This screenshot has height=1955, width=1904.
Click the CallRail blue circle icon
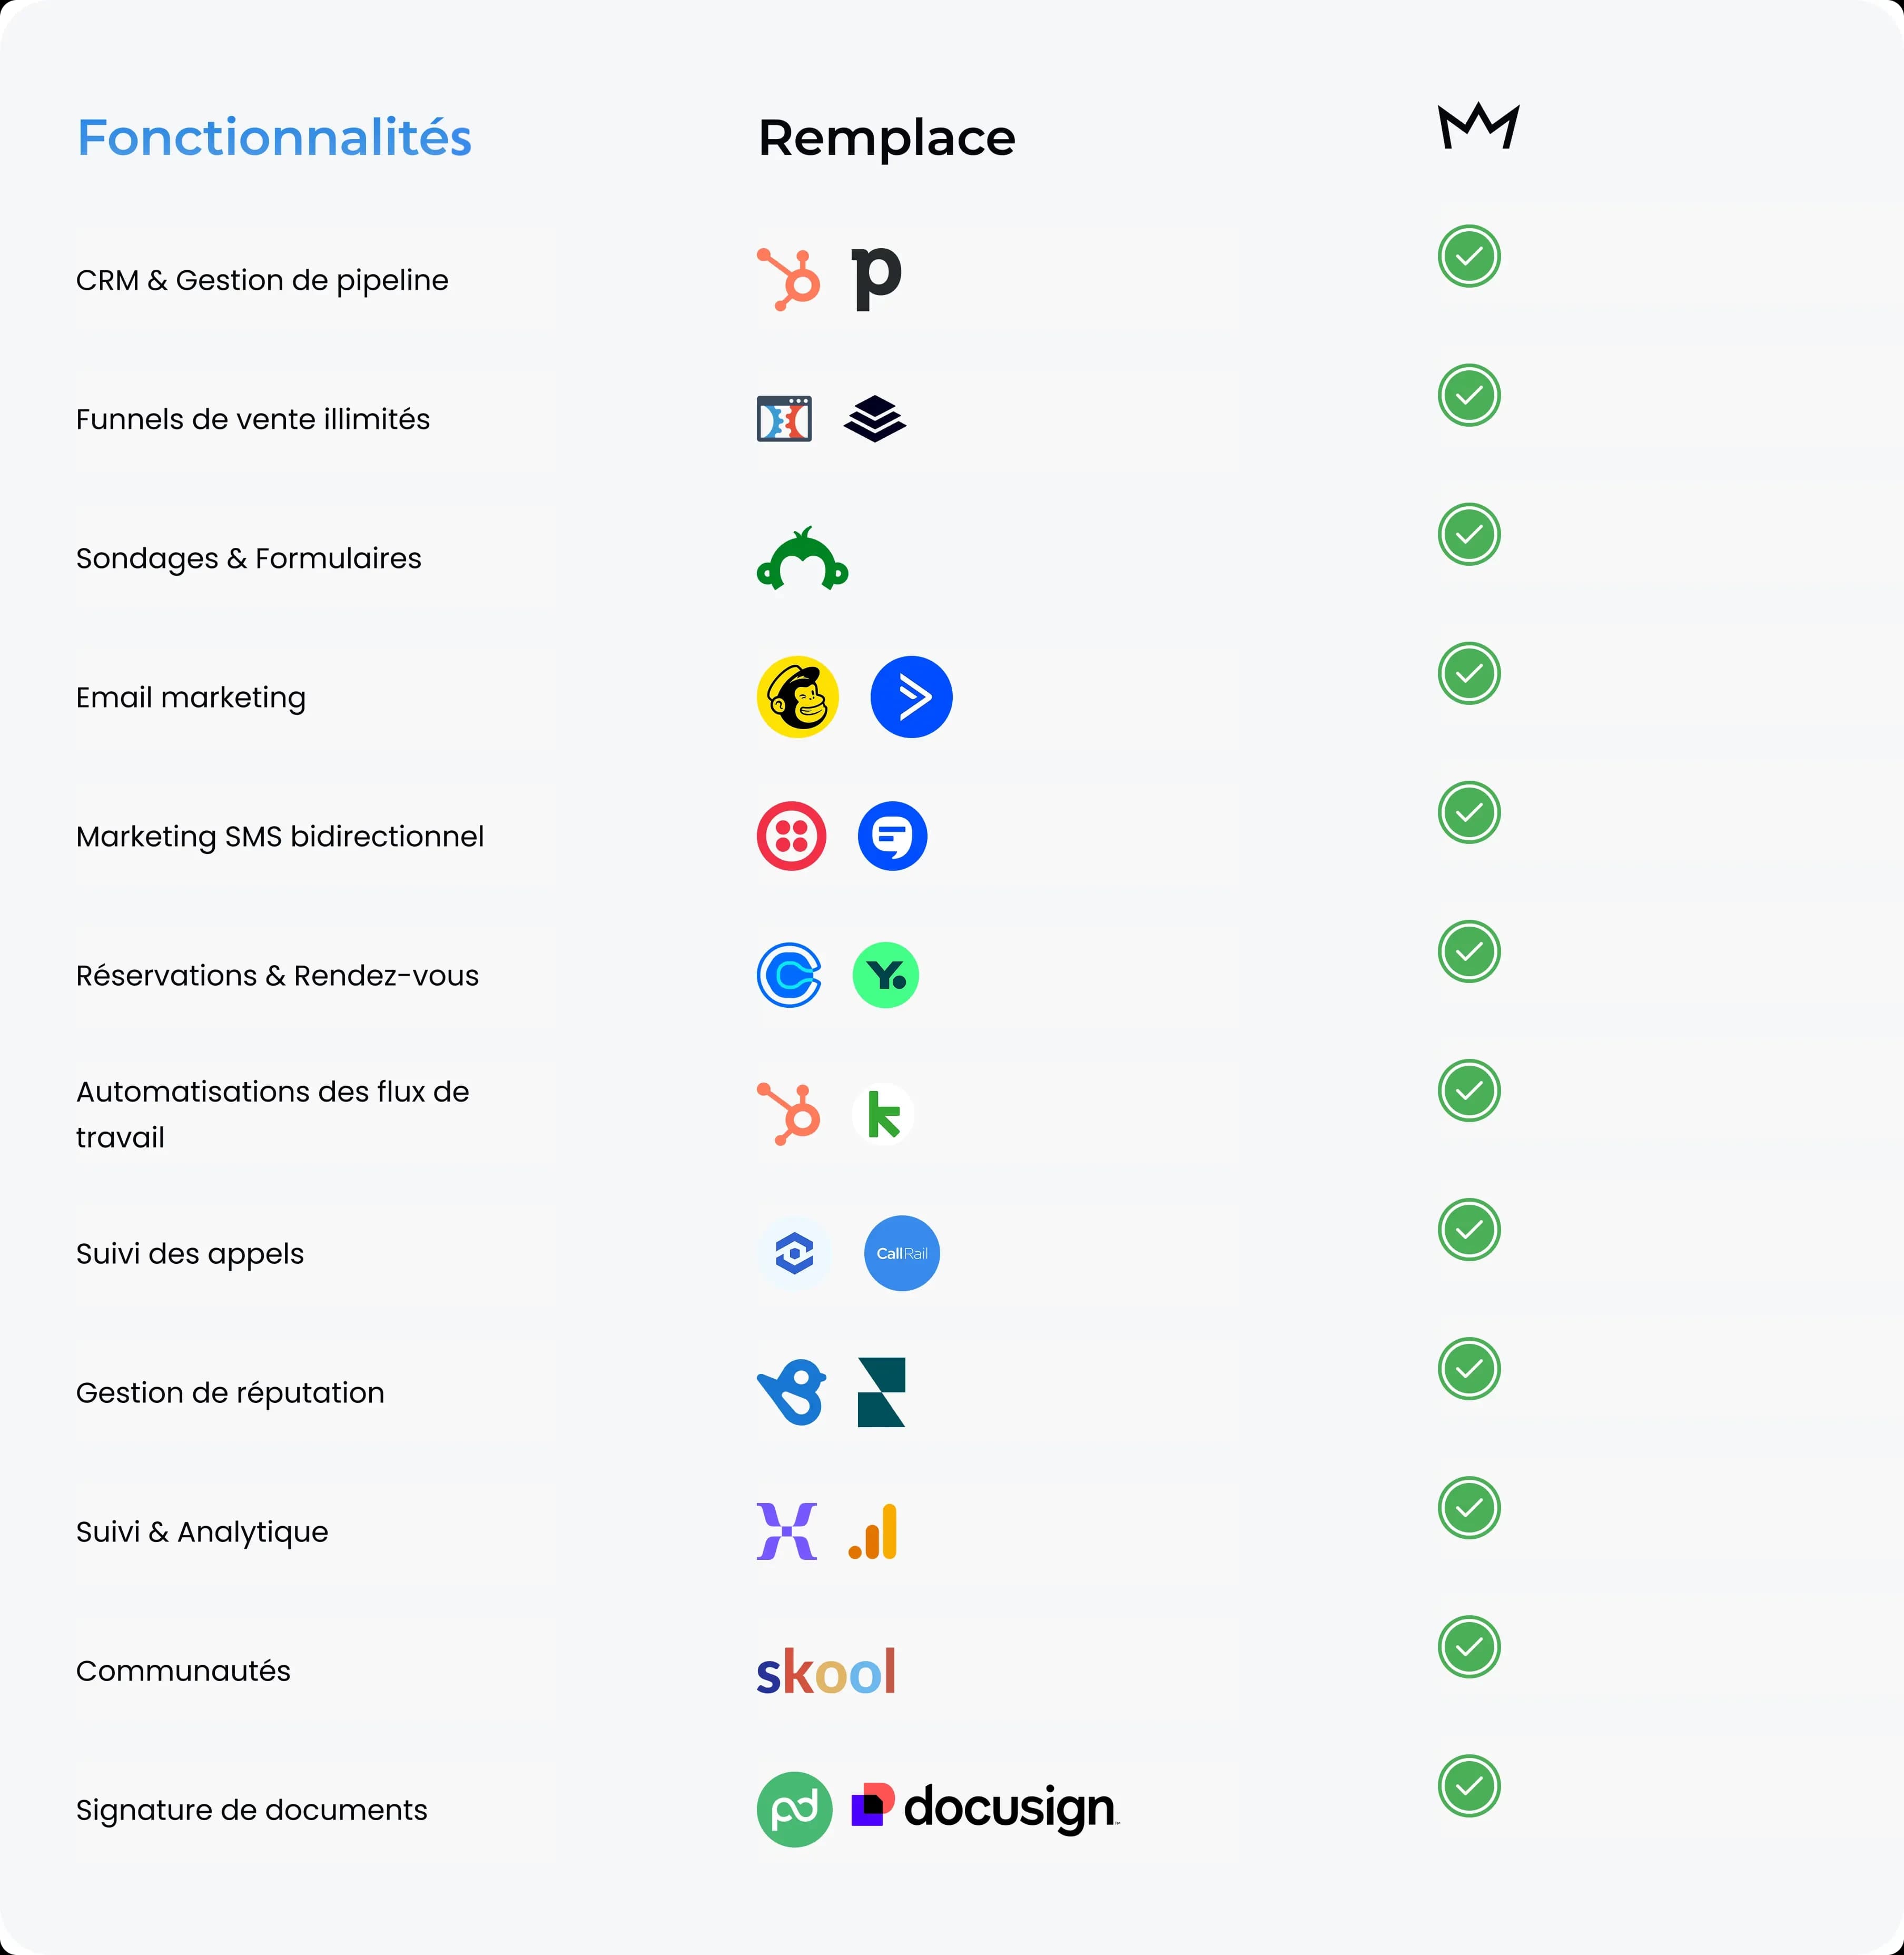click(x=901, y=1253)
